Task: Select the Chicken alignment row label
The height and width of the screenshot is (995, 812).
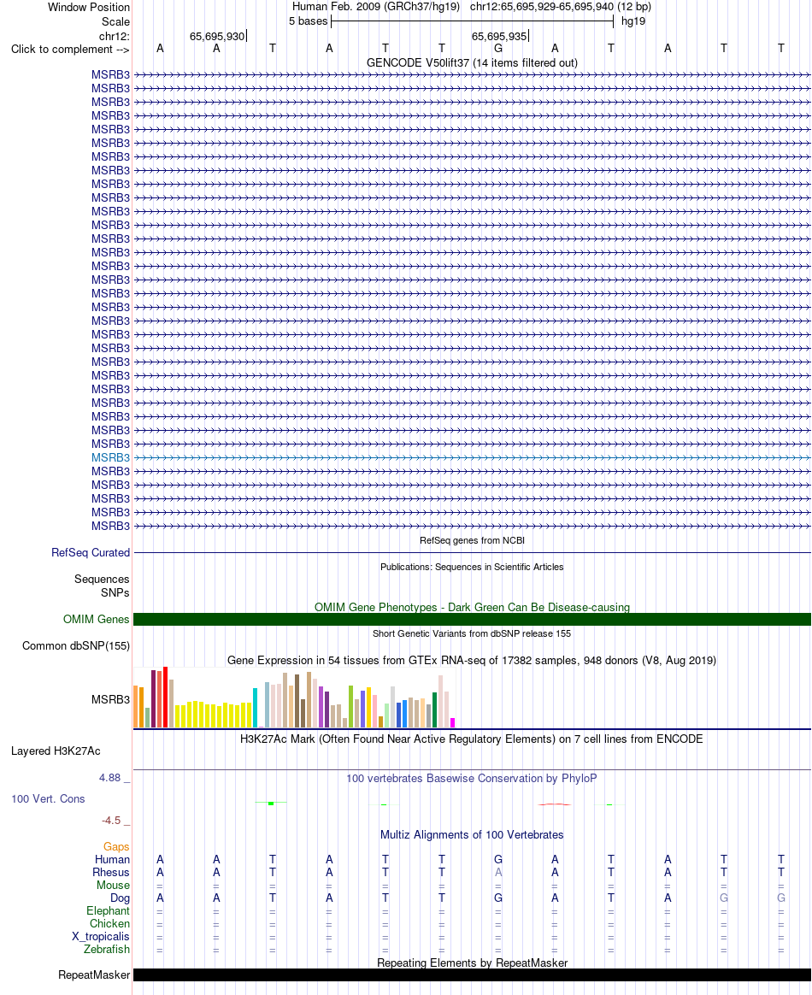Action: coord(109,924)
